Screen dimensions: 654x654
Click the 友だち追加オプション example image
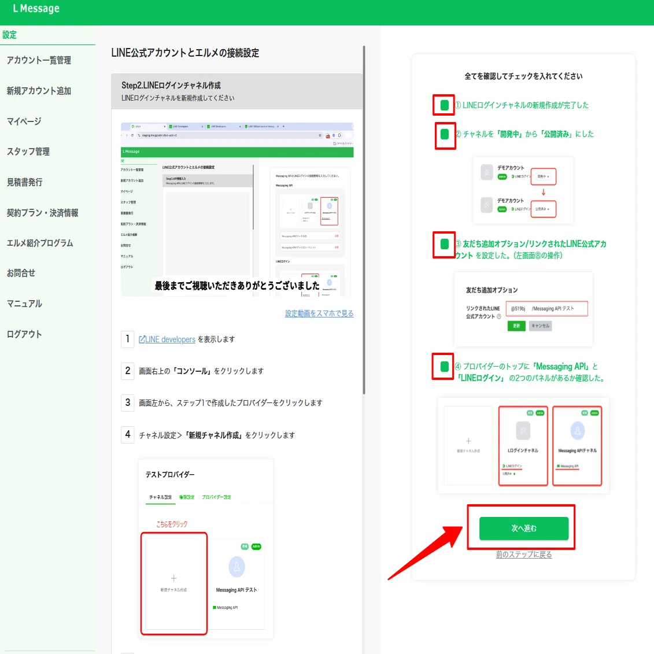[x=523, y=309]
